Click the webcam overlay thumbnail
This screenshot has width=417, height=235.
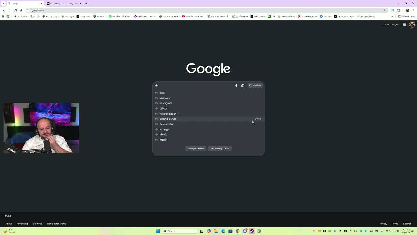point(41,128)
